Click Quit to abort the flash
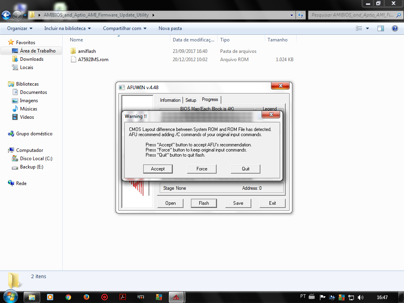Image resolution: width=404 pixels, height=303 pixels. point(245,169)
